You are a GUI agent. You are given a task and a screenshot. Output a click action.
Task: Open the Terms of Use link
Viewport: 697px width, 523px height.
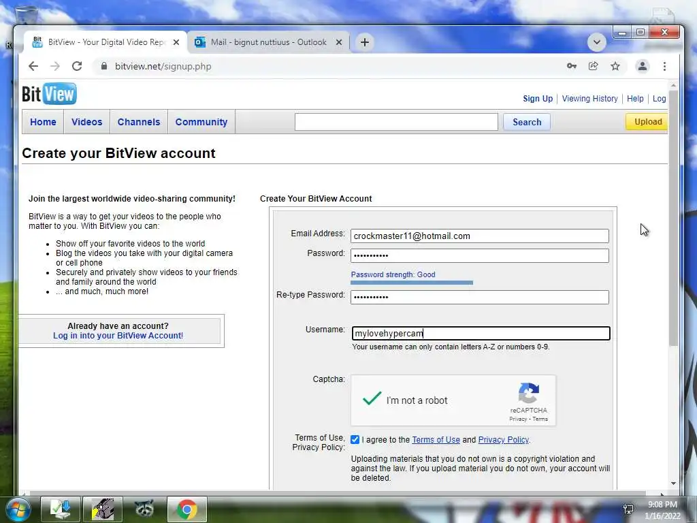436,440
